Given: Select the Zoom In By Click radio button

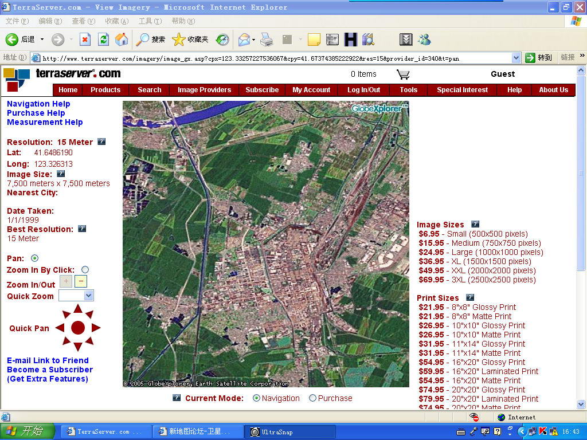Looking at the screenshot, I should pos(85,270).
